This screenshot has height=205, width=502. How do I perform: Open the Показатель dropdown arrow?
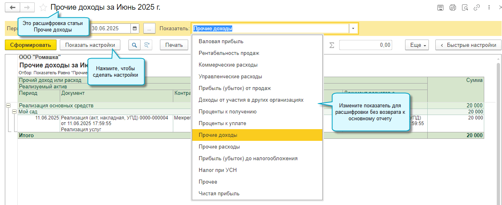[x=353, y=28]
